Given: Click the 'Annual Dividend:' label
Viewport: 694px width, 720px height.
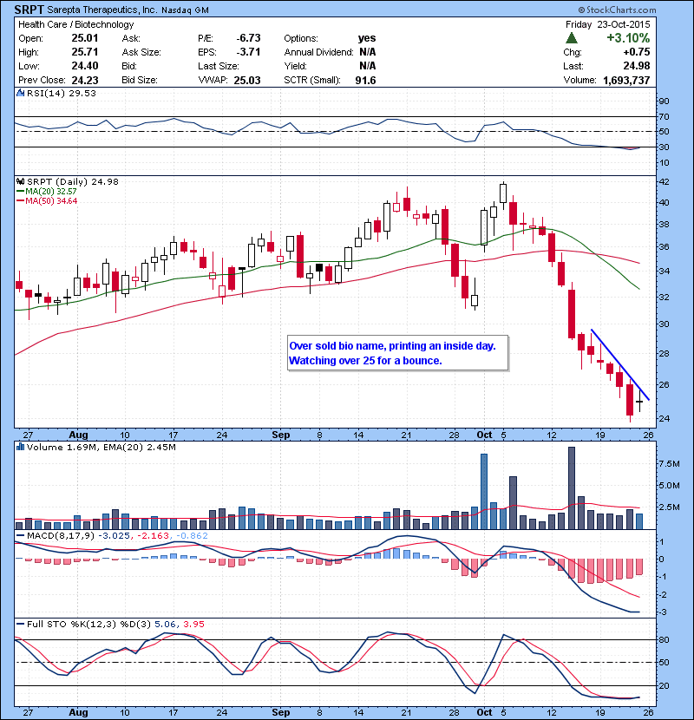Looking at the screenshot, I should tap(318, 52).
